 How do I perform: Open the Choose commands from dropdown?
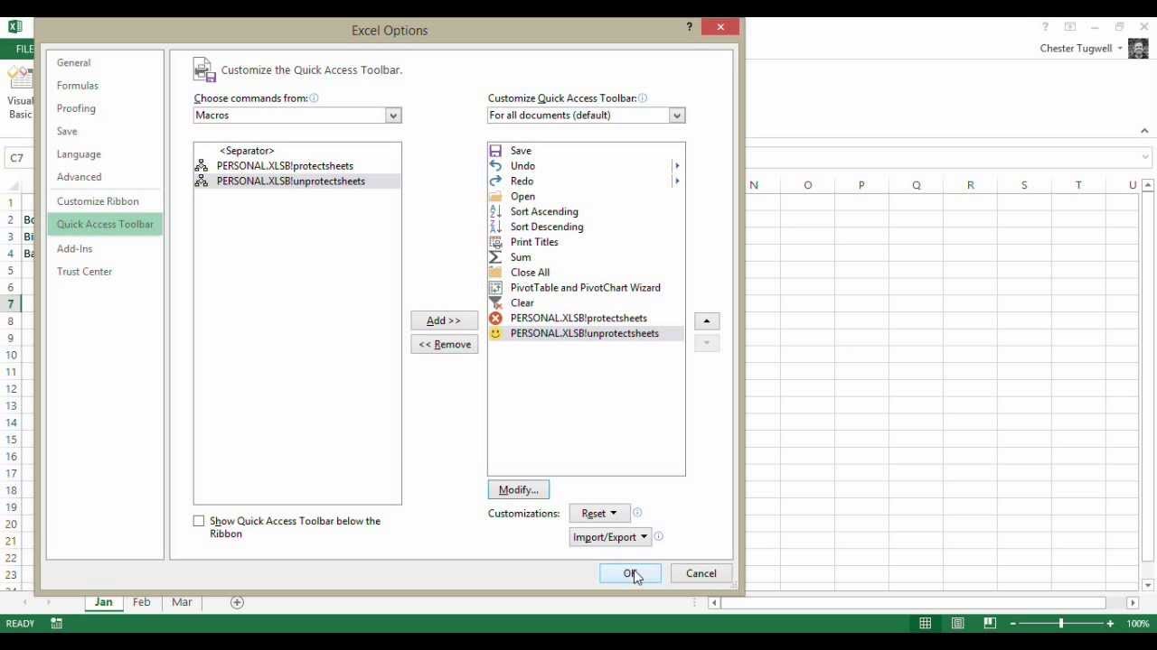pyautogui.click(x=392, y=115)
